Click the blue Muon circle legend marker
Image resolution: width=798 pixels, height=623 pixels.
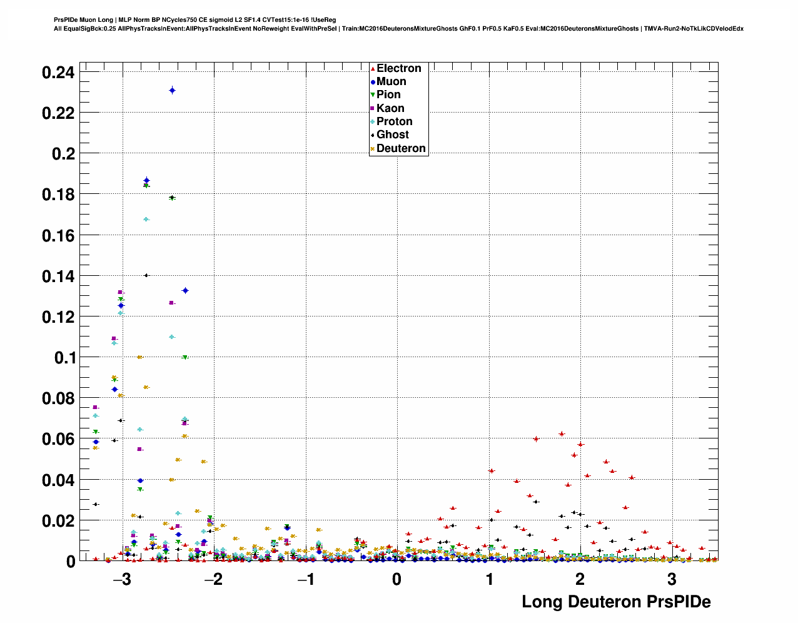(373, 82)
